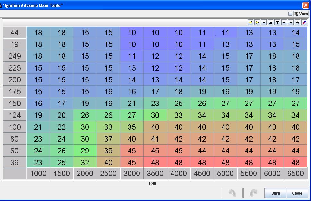The image size is (311, 201).
Task: Click the asterisk multiply toolbar icon
Action: [298, 22]
